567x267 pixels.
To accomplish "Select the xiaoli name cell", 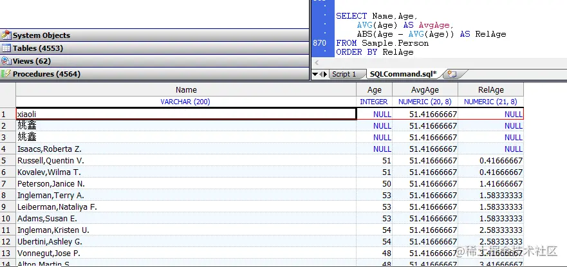I will (x=186, y=114).
